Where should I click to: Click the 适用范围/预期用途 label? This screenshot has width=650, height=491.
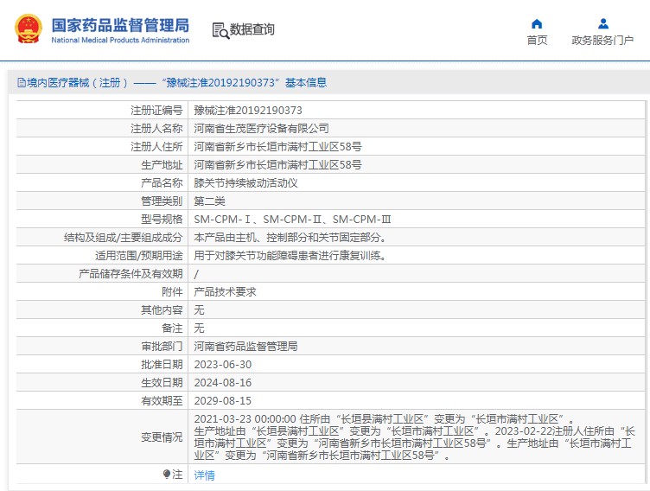coord(139,256)
